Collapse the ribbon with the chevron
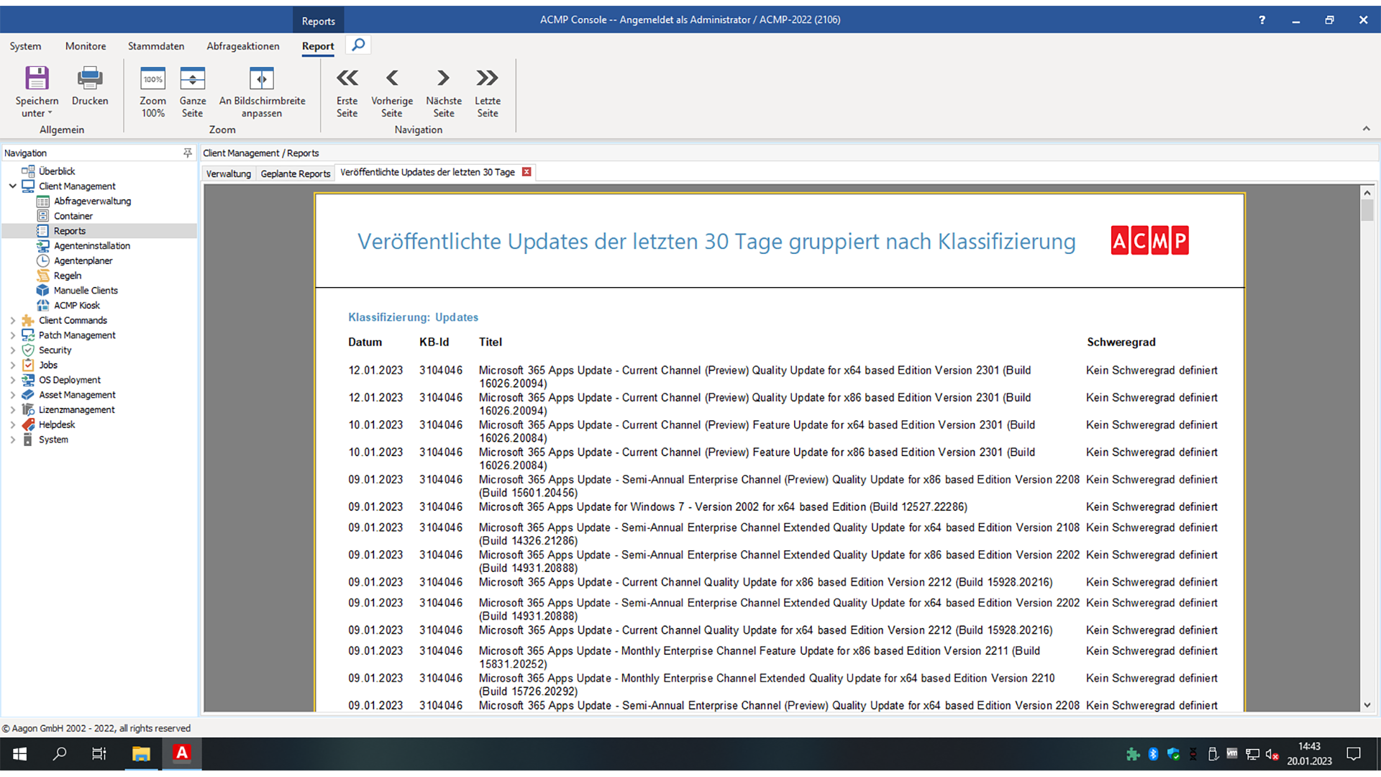This screenshot has height=777, width=1381. [1366, 128]
